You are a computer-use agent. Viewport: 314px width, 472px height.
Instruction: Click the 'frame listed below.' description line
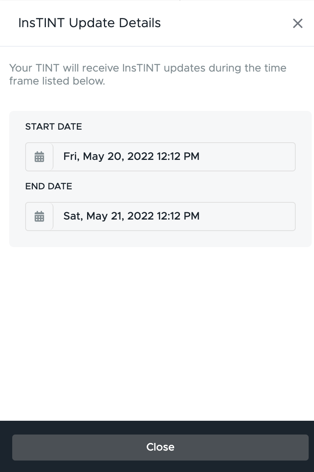tap(57, 81)
